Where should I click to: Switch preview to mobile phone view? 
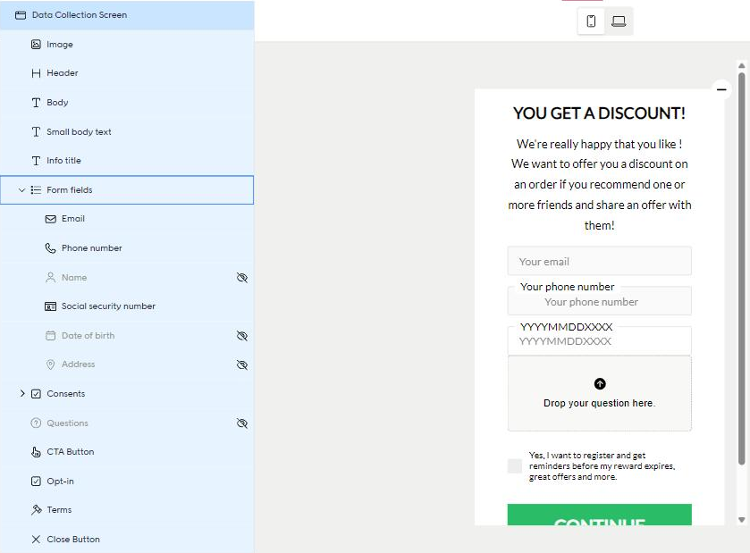coord(591,21)
